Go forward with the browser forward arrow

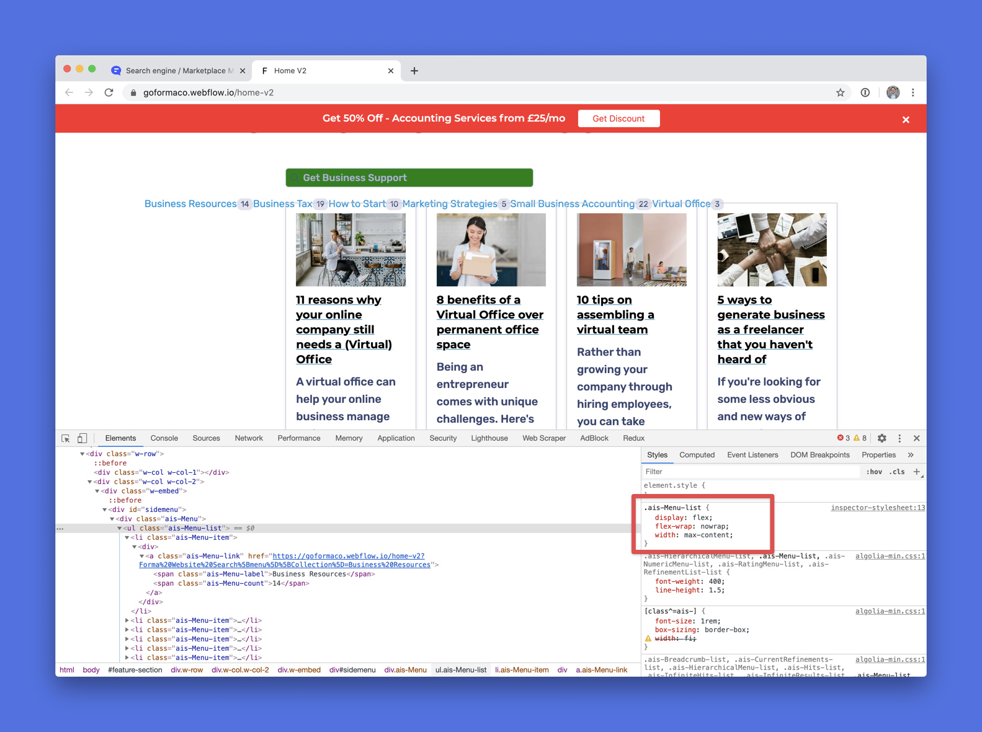coord(89,92)
